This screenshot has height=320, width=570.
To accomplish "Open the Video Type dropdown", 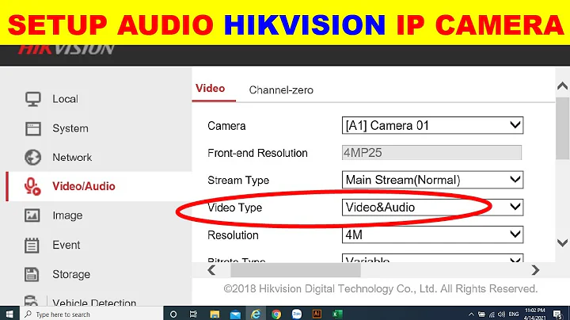I will (432, 208).
